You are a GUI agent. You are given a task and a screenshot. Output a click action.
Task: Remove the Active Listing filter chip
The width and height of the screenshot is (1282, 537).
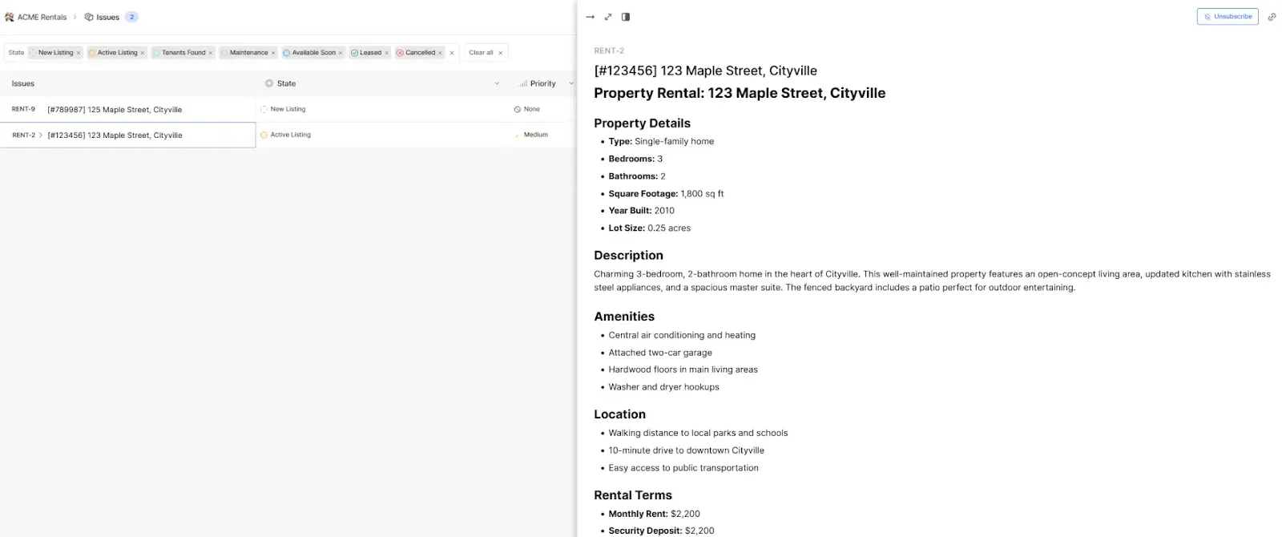click(143, 53)
